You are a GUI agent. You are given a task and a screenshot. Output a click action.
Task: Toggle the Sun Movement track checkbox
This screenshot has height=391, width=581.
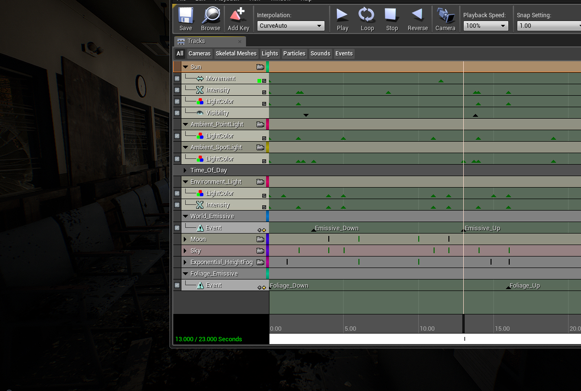[177, 78]
